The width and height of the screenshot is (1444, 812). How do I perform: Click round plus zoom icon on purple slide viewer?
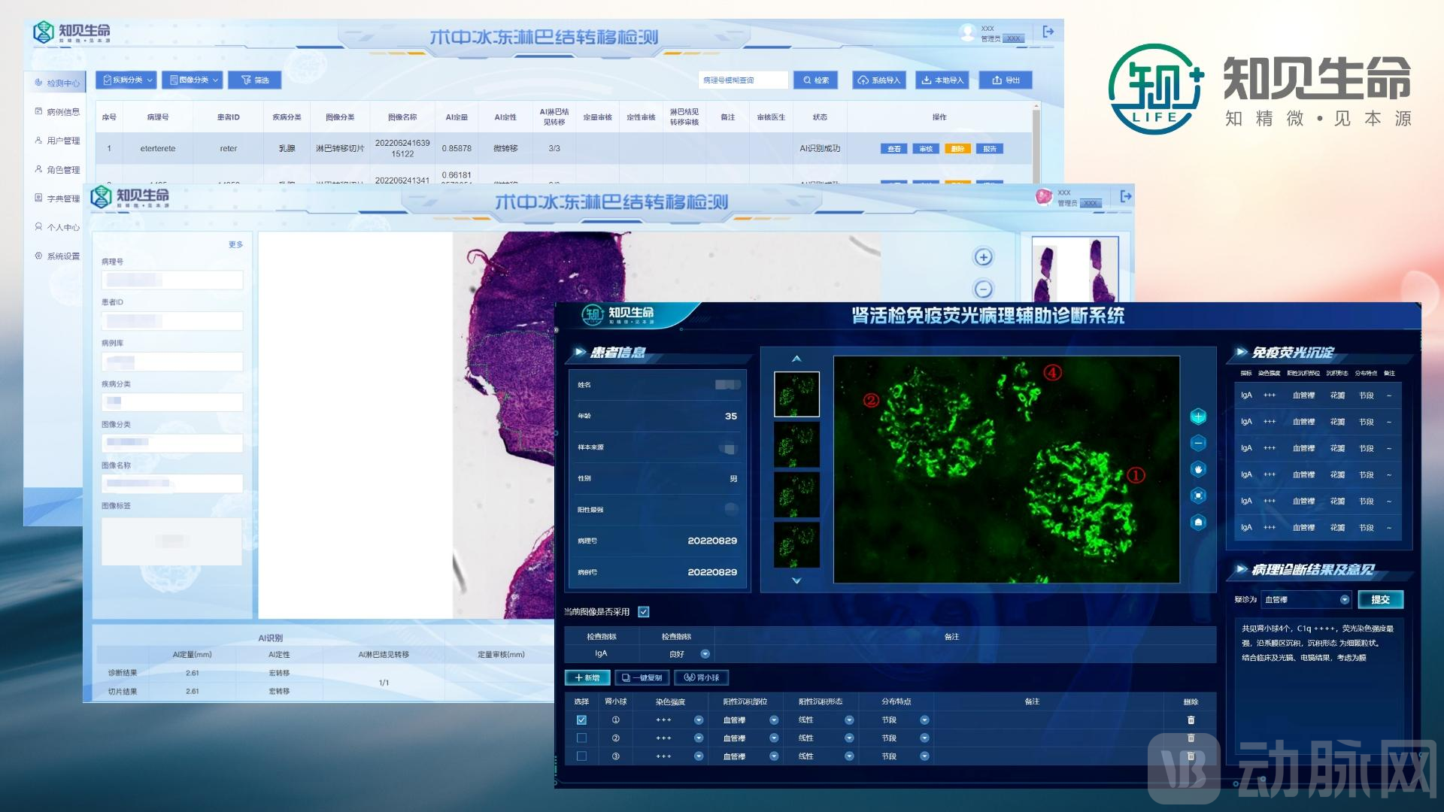tap(983, 257)
